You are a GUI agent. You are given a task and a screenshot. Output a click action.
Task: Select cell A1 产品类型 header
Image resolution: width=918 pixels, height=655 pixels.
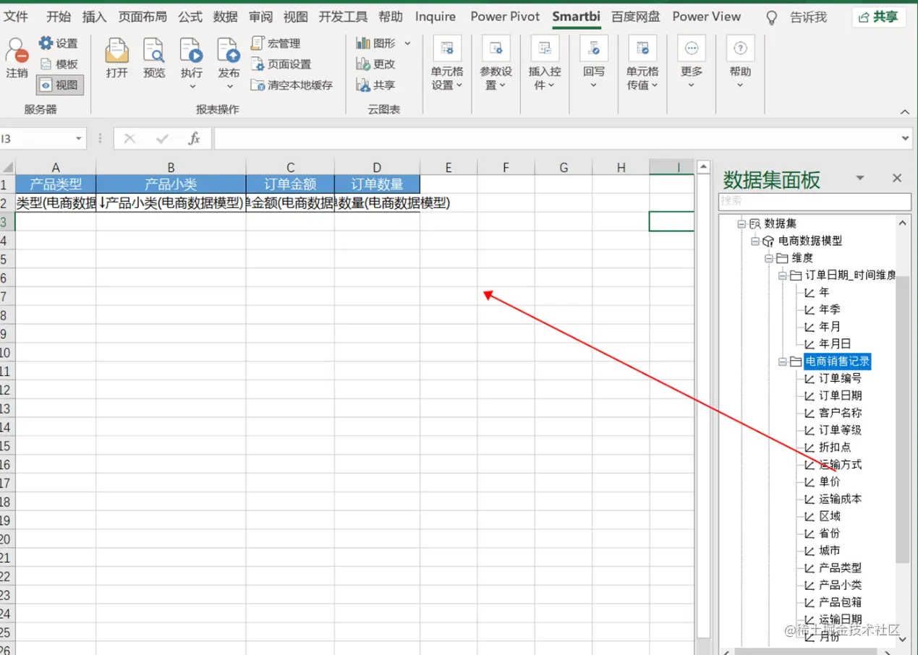tap(56, 184)
